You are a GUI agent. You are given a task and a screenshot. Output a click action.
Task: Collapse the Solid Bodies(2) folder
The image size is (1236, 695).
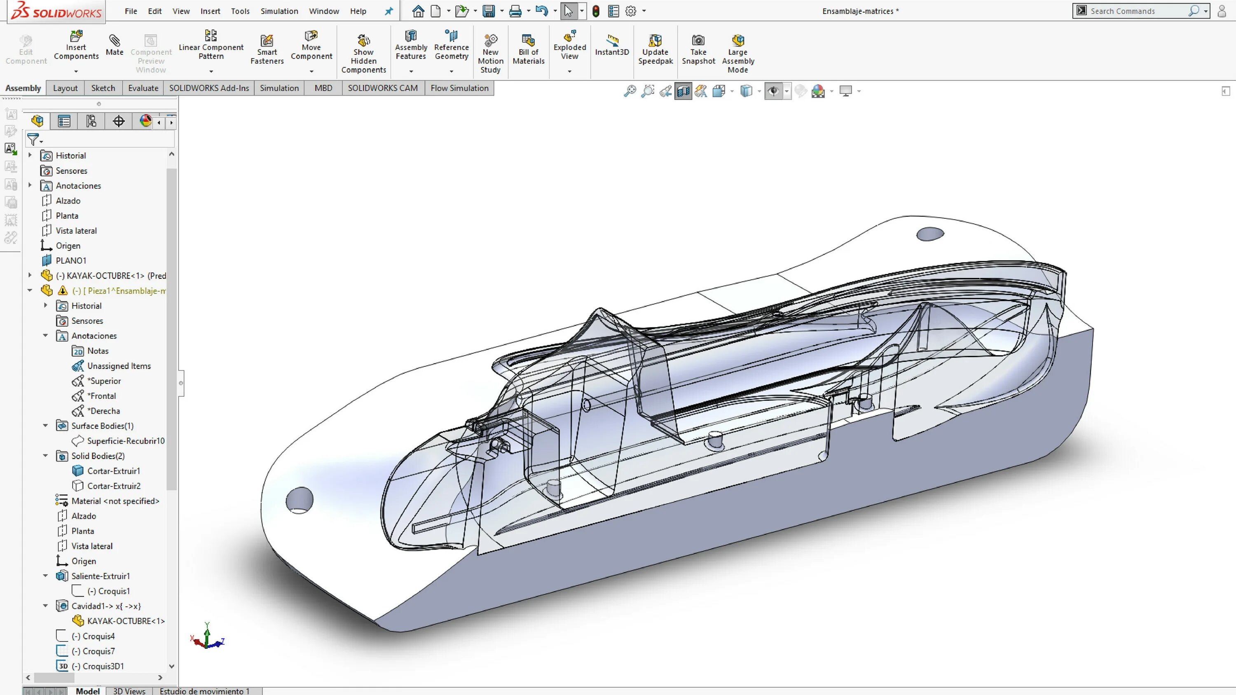coord(46,456)
